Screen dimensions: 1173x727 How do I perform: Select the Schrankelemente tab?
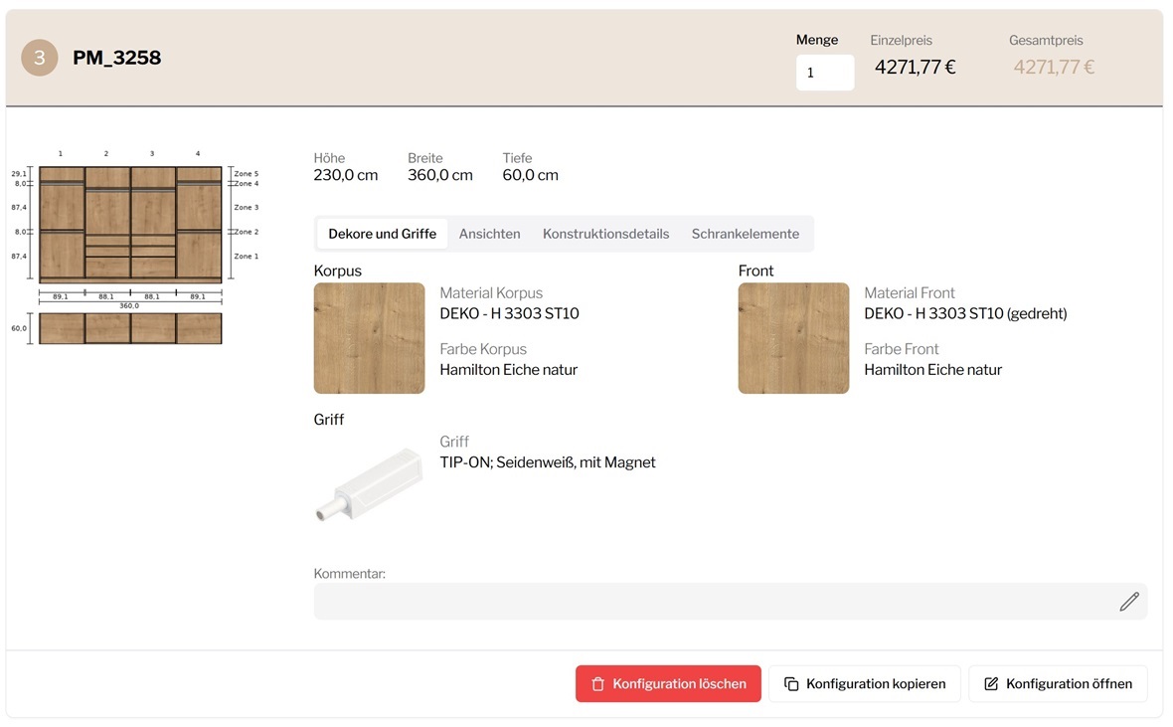746,234
